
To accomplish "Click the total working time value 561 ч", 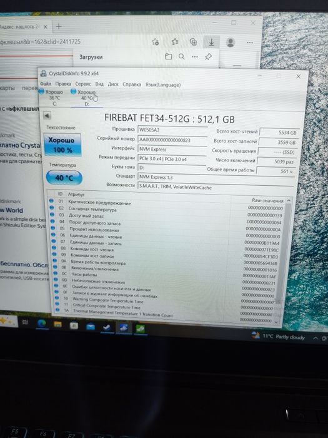I will click(x=276, y=171).
